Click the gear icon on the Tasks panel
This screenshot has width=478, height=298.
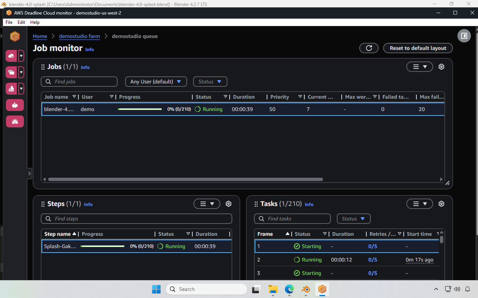441,204
